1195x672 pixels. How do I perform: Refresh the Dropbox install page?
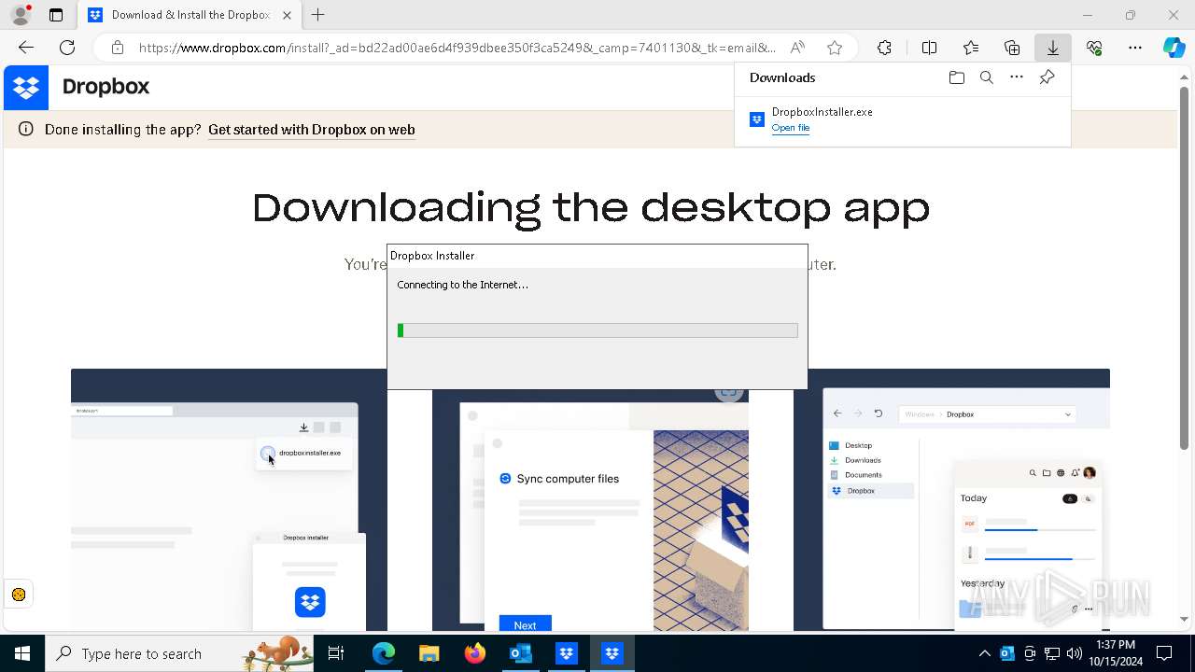[67, 48]
